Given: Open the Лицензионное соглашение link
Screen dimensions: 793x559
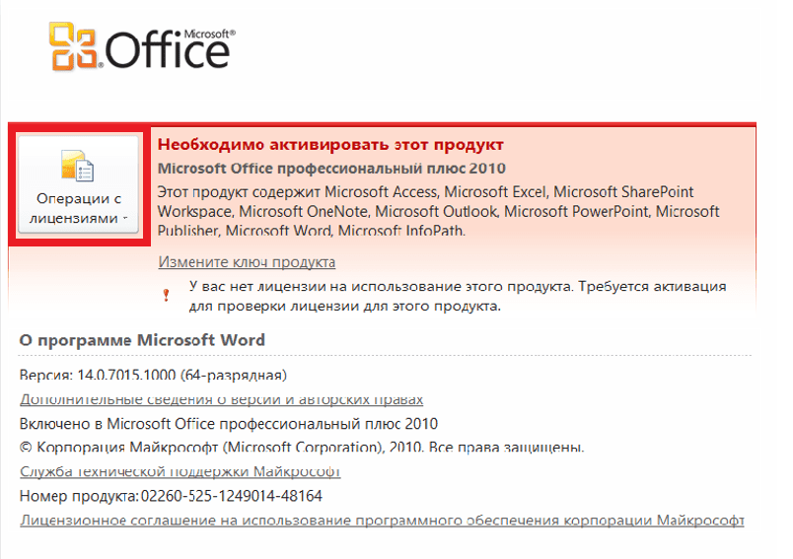Looking at the screenshot, I should click(x=382, y=521).
